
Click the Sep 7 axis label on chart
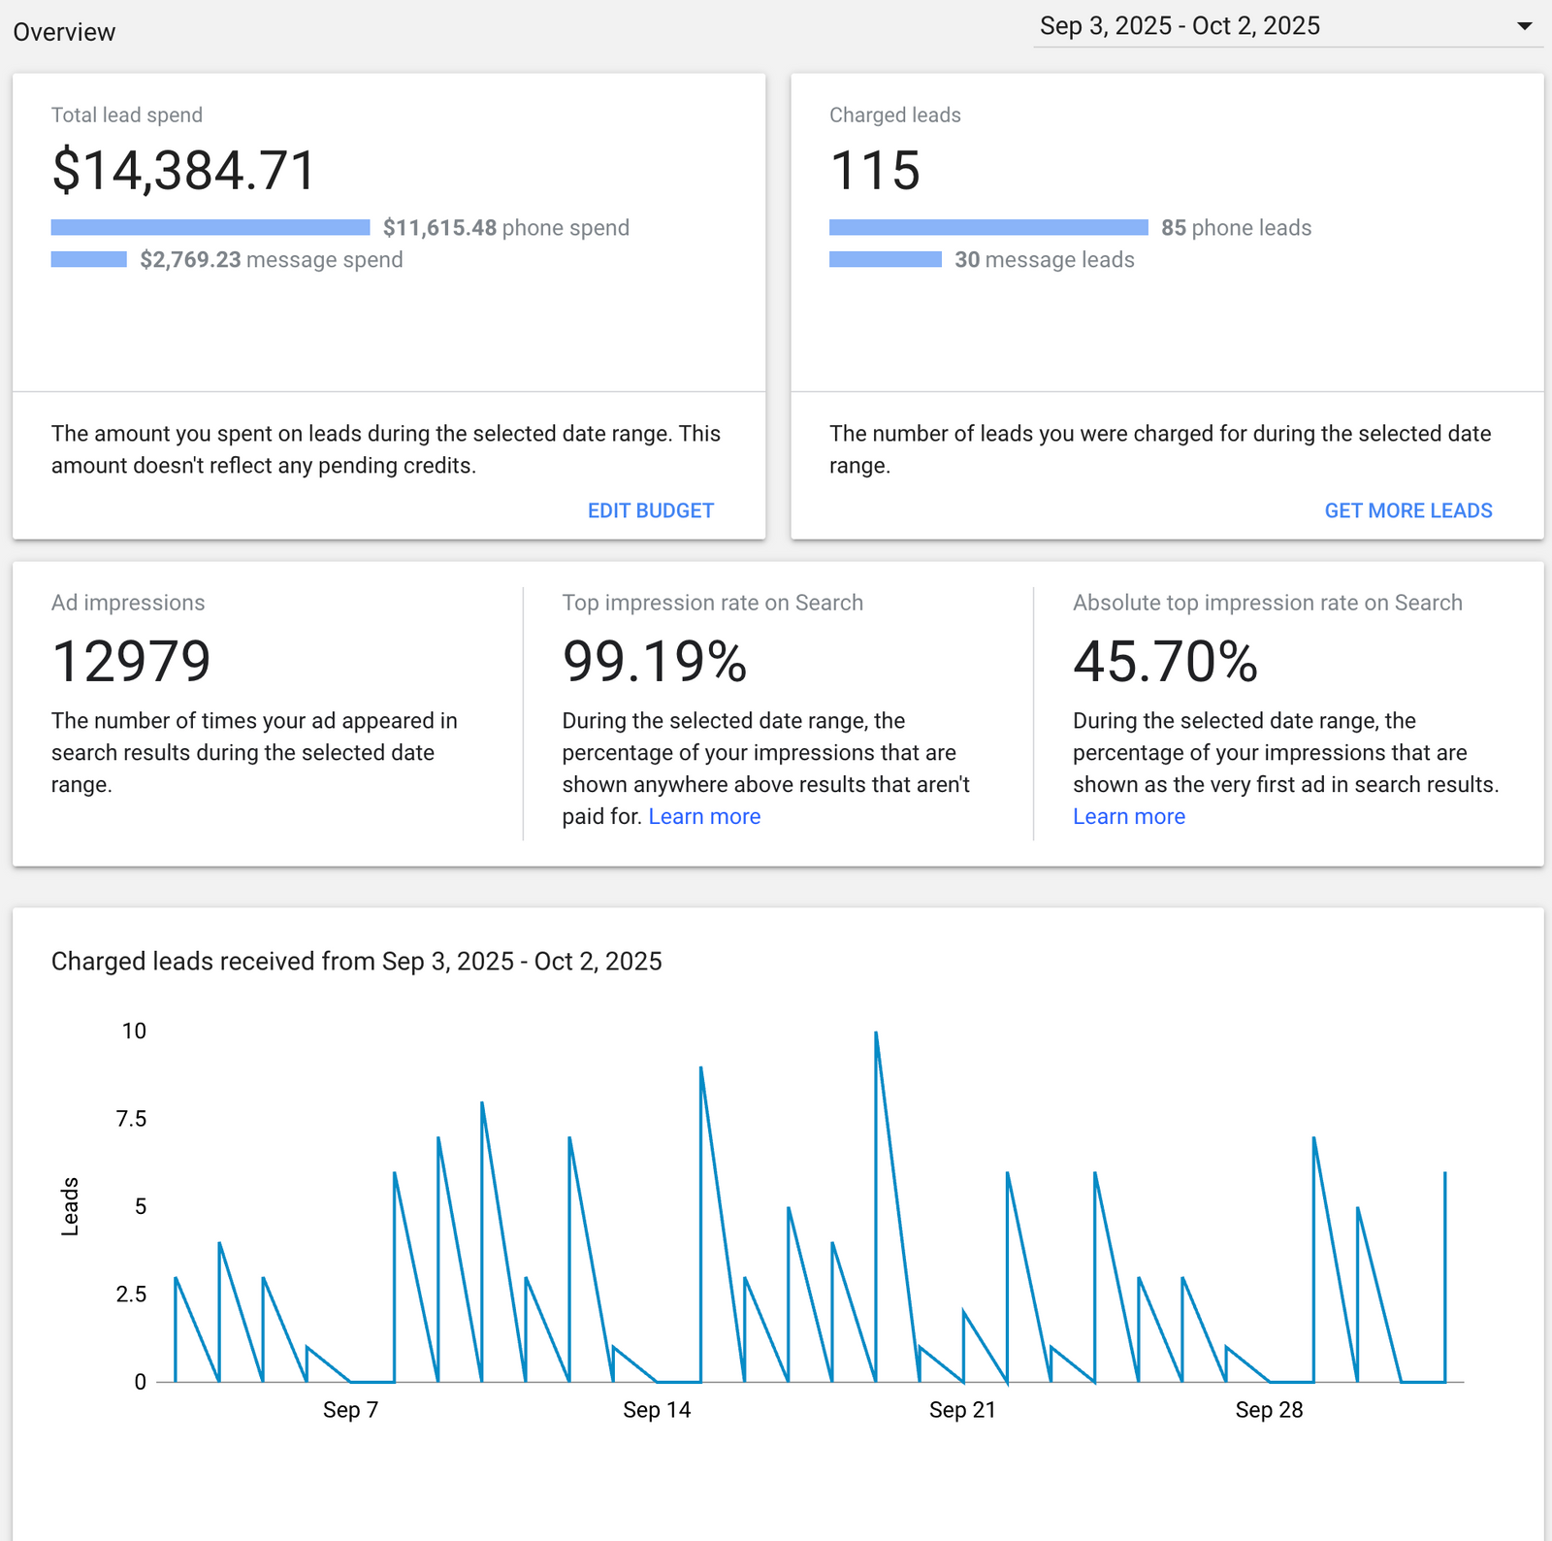click(x=350, y=1410)
